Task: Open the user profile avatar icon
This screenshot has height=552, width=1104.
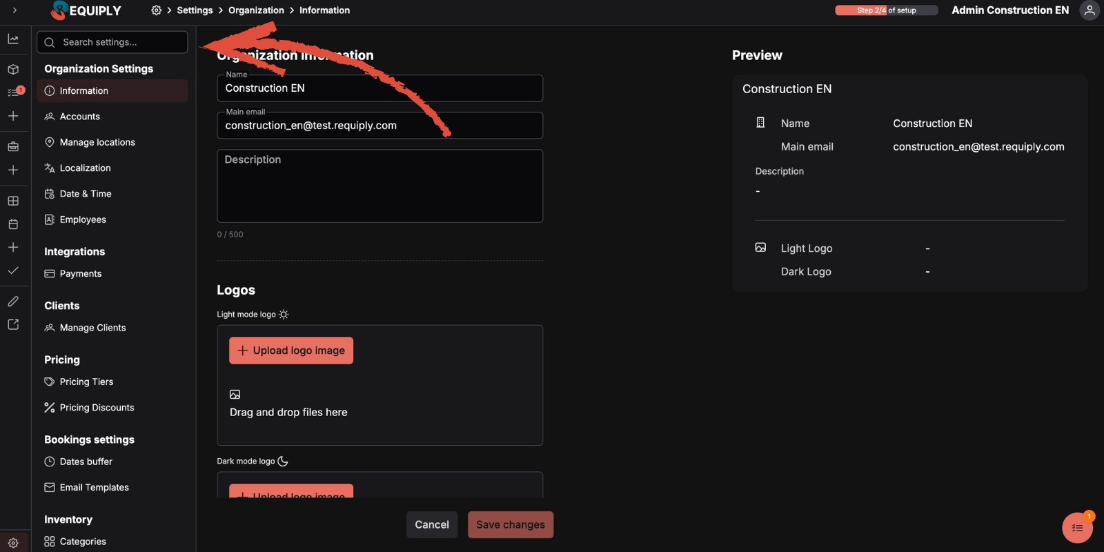Action: 1090,10
